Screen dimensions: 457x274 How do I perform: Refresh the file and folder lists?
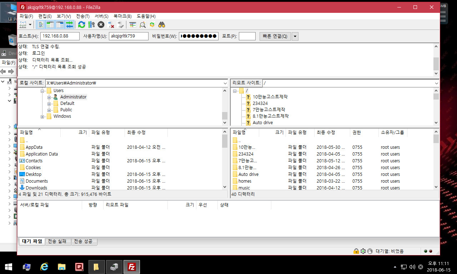(x=82, y=25)
